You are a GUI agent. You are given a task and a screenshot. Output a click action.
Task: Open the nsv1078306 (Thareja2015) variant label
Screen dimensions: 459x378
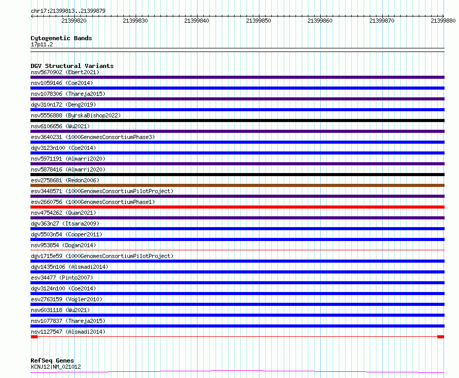tap(68, 94)
